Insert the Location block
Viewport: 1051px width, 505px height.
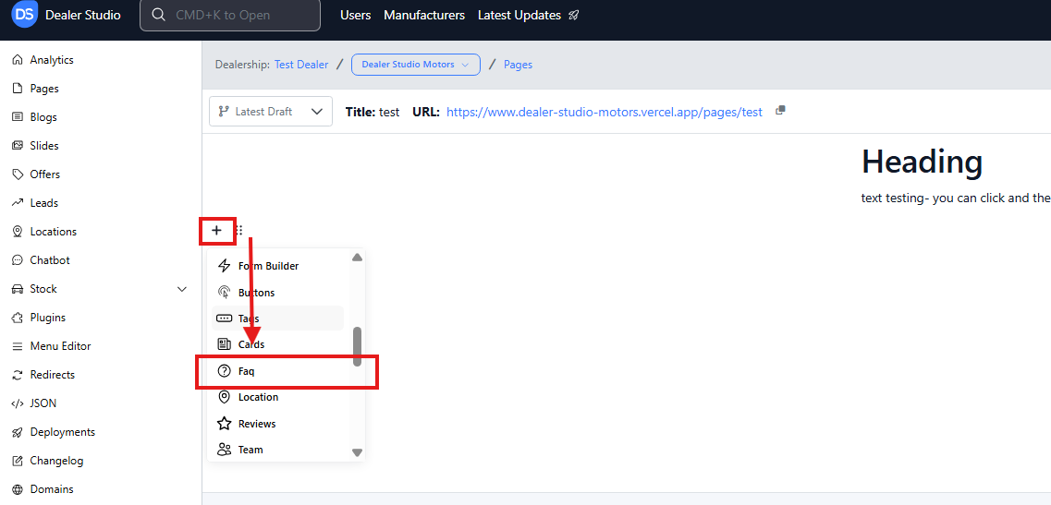[x=258, y=397]
